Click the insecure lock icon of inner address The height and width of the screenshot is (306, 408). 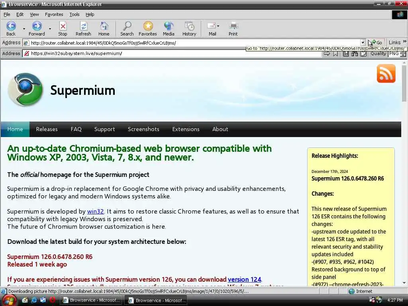pyautogui.click(x=26, y=54)
